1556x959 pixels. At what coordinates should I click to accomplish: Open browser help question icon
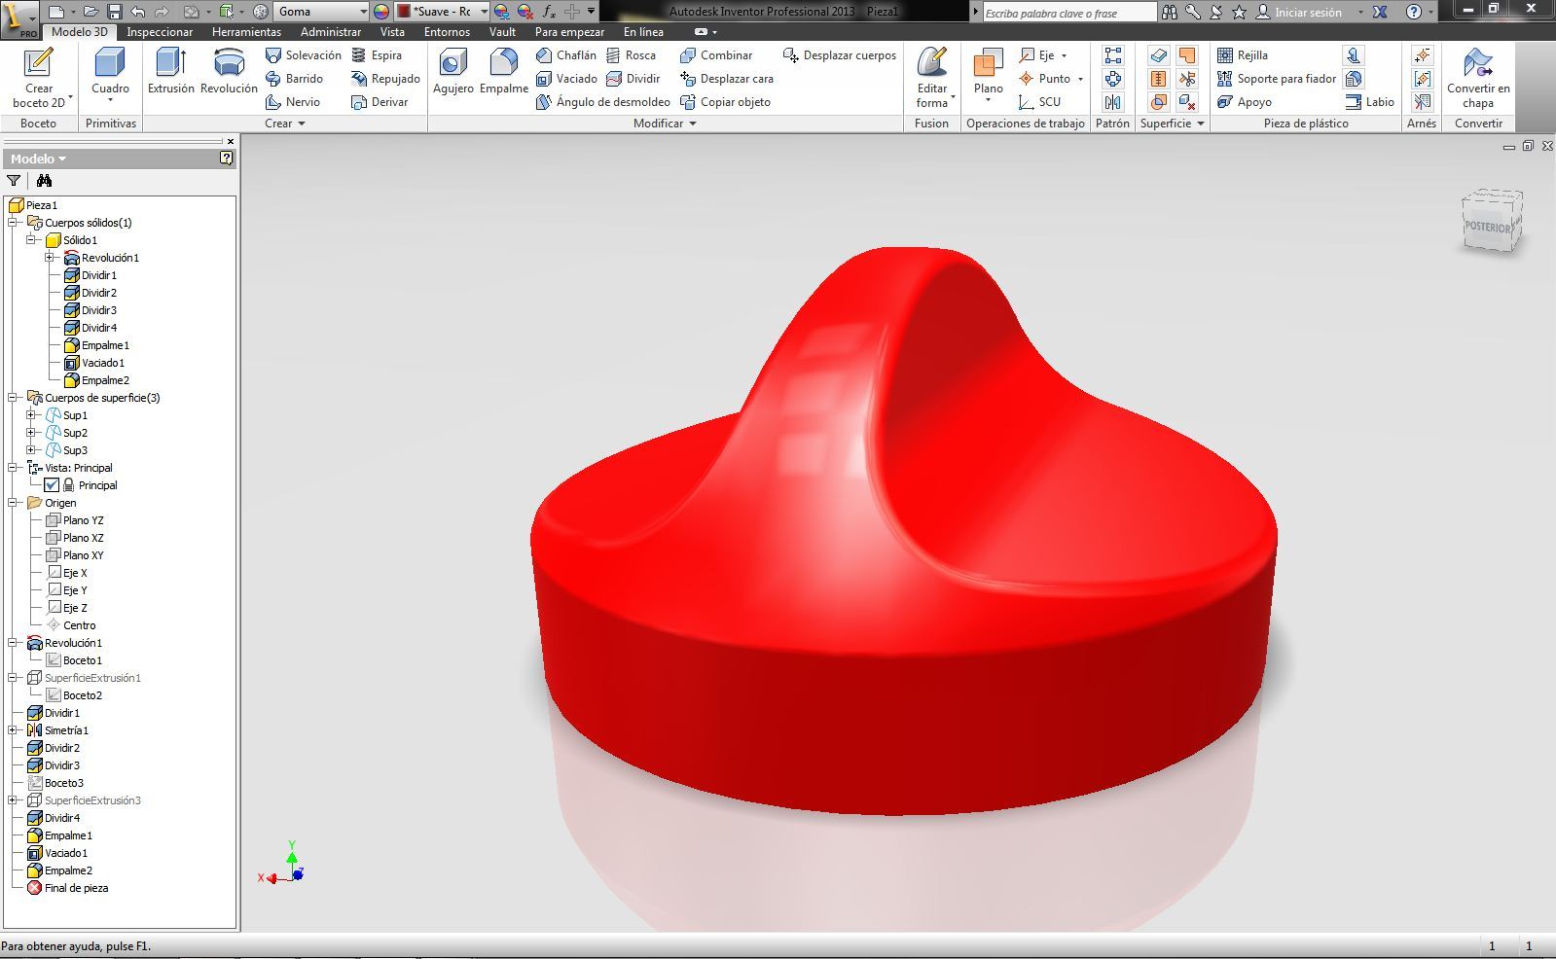tap(226, 158)
